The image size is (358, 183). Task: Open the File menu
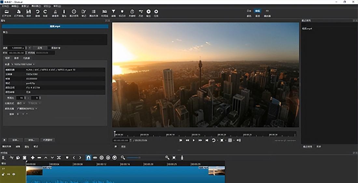pyautogui.click(x=5, y=6)
